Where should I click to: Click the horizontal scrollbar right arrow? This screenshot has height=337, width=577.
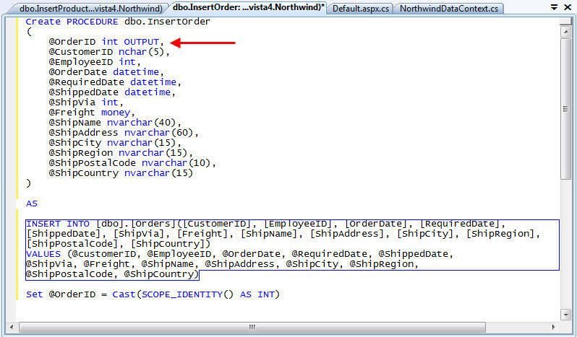[553, 327]
